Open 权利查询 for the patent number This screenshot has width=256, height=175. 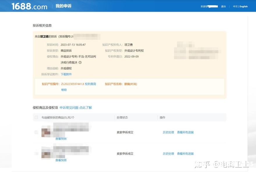91,84
